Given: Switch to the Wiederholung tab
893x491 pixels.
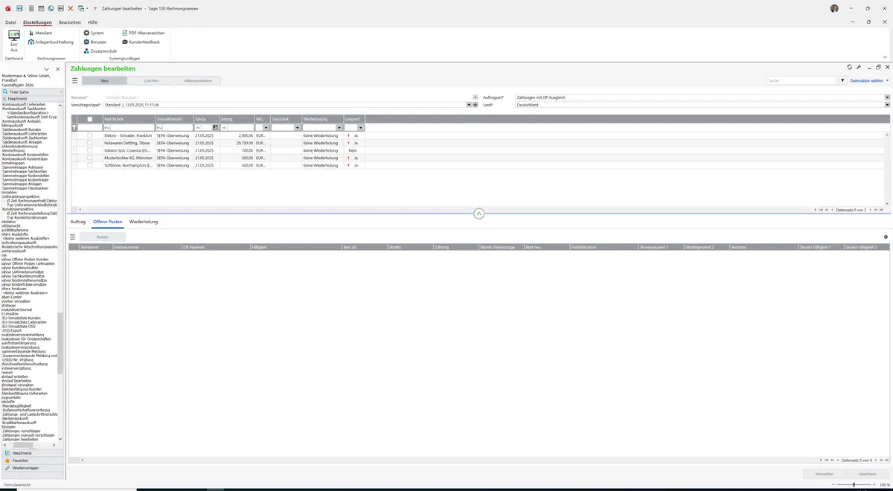Looking at the screenshot, I should point(144,222).
